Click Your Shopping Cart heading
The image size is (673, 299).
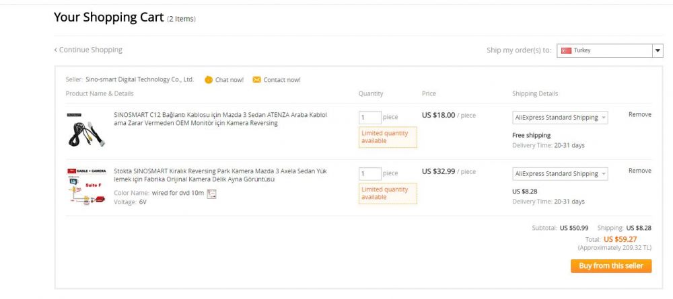[108, 17]
